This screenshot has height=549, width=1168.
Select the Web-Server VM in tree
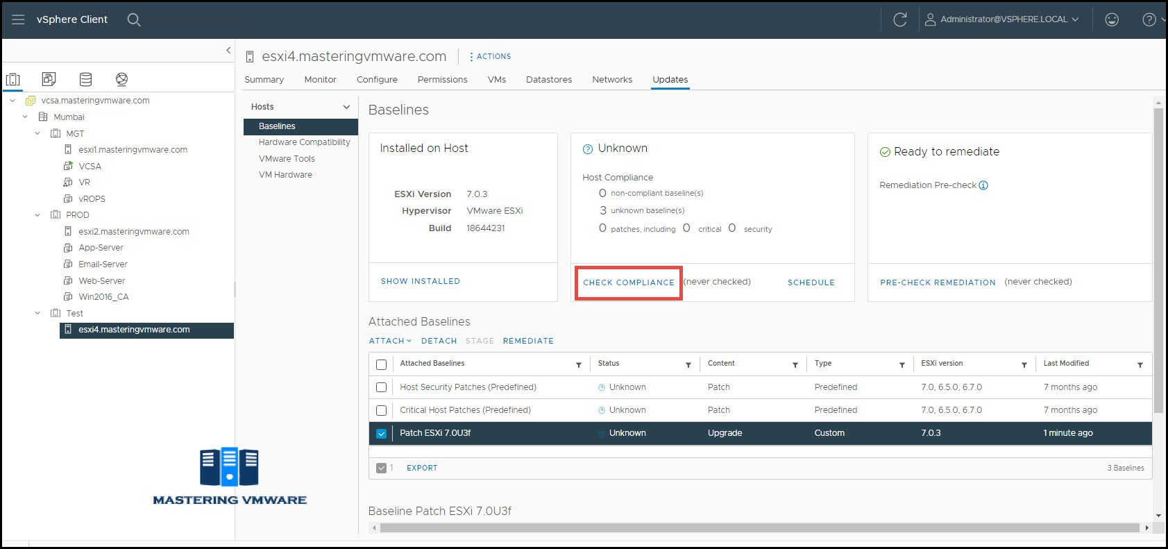click(x=102, y=281)
